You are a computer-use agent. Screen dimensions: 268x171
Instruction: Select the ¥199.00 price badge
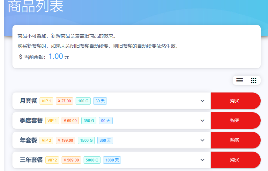65,140
